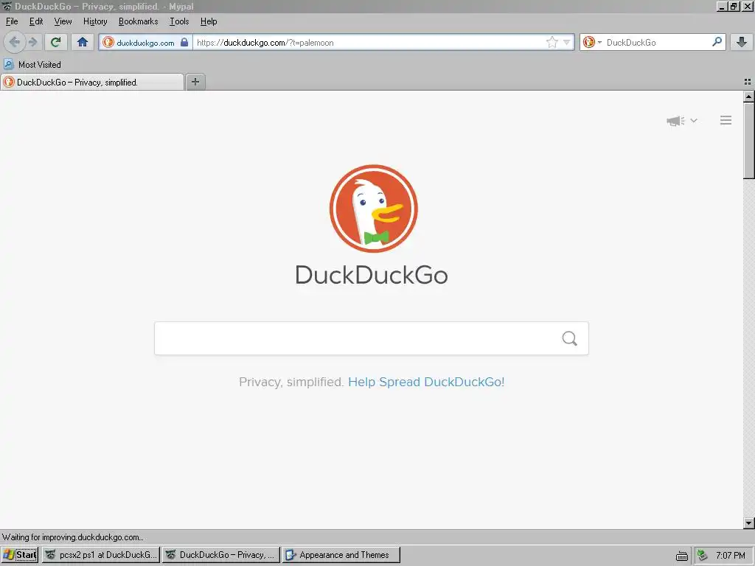Viewport: 755px width, 566px height.
Task: Open a new tab with the plus button
Action: point(195,82)
